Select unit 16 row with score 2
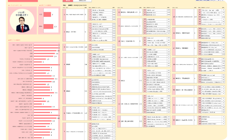The width and height of the screenshot is (228, 140). click(x=185, y=33)
